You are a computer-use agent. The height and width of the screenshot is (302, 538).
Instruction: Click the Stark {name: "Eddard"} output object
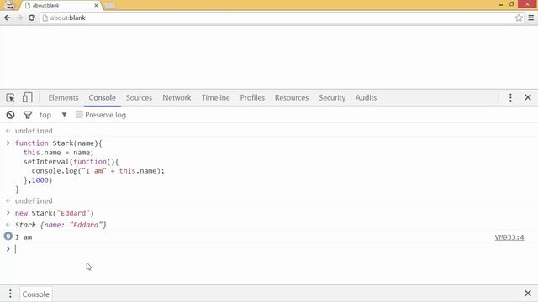pos(61,225)
